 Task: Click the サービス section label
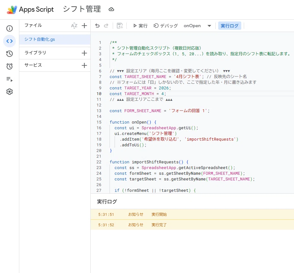pos(33,65)
